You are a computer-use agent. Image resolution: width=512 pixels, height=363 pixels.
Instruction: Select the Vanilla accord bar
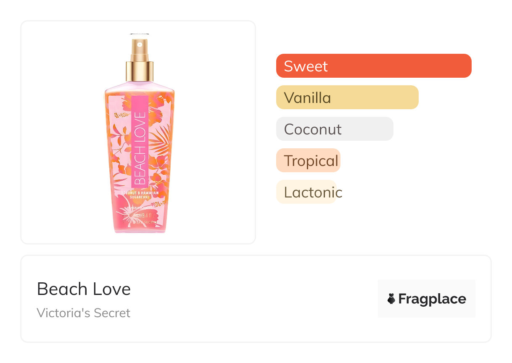click(x=347, y=97)
